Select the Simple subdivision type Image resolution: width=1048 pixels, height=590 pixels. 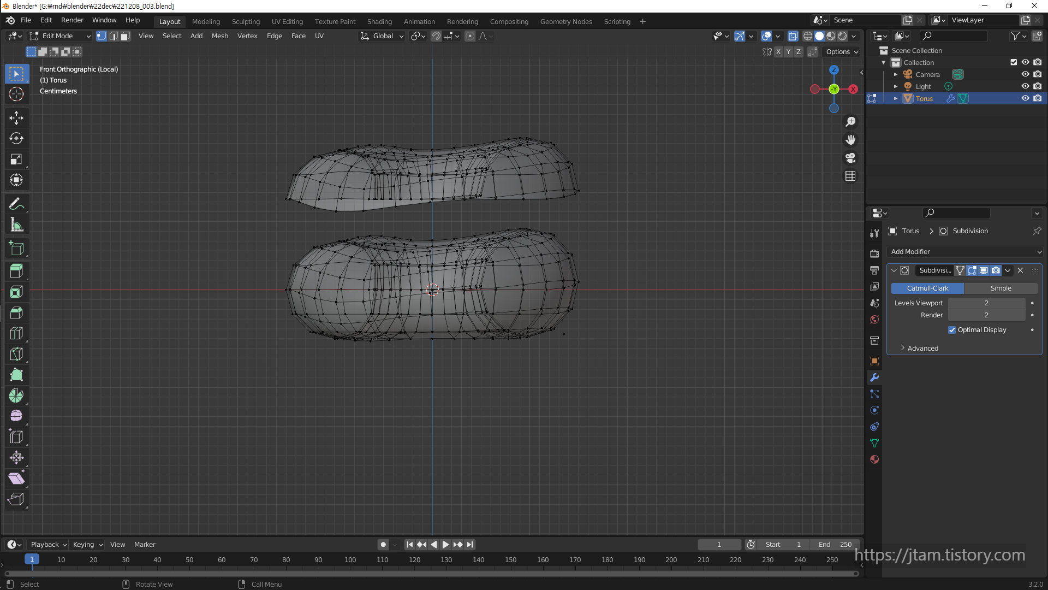1001,288
